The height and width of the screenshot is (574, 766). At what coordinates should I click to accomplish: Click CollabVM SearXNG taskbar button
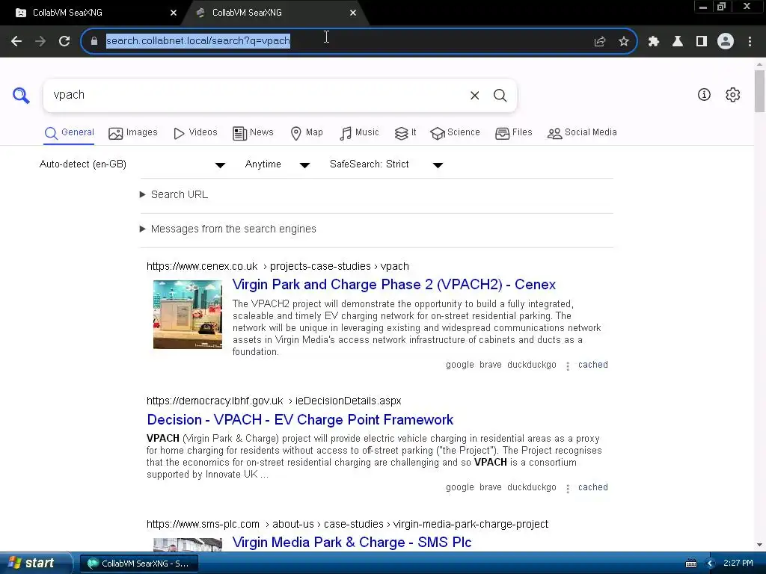point(138,564)
